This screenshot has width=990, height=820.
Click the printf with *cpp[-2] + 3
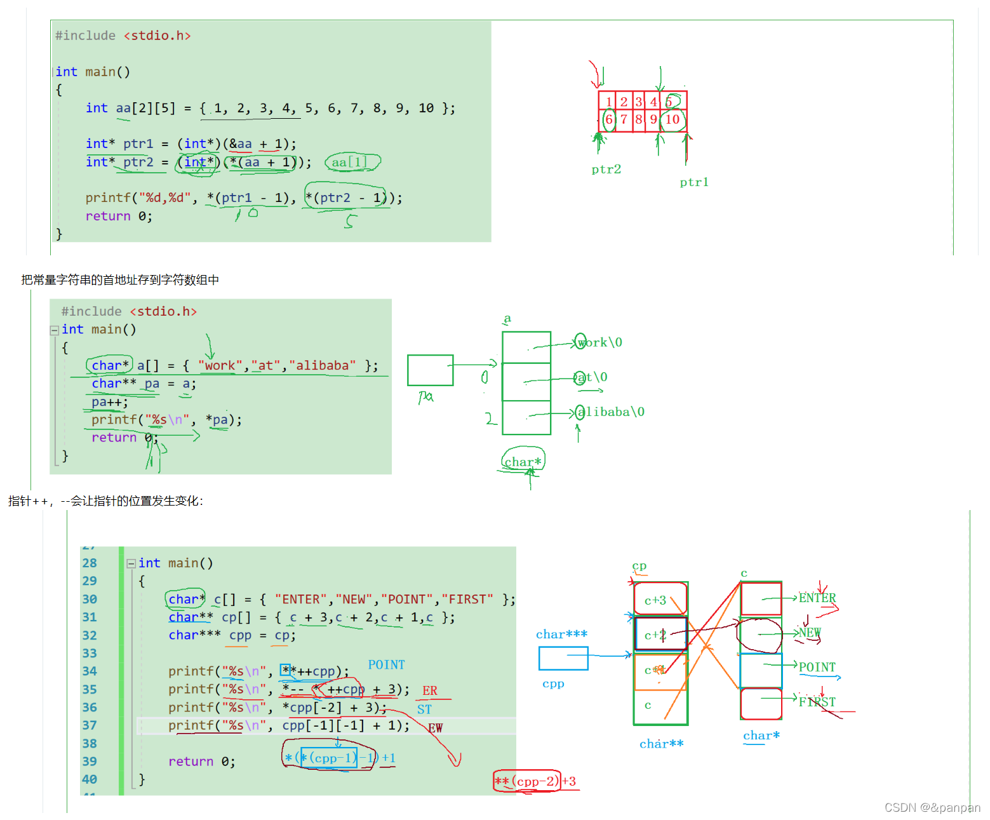tap(278, 708)
